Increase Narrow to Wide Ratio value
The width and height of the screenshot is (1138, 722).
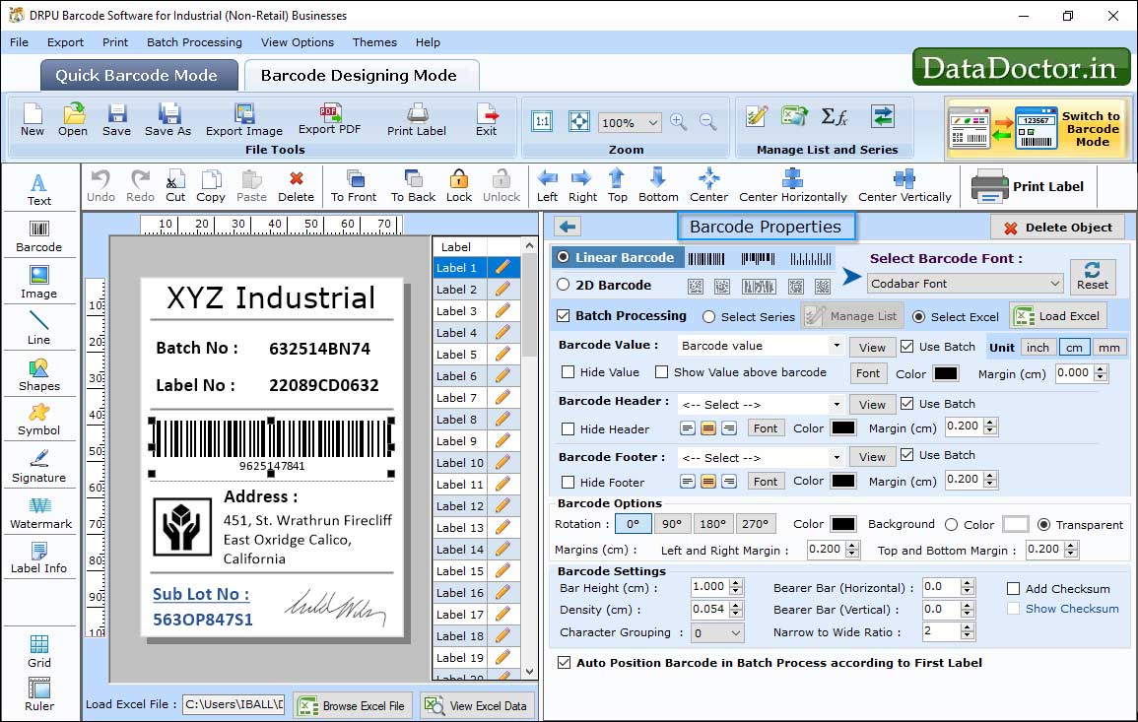[x=968, y=626]
